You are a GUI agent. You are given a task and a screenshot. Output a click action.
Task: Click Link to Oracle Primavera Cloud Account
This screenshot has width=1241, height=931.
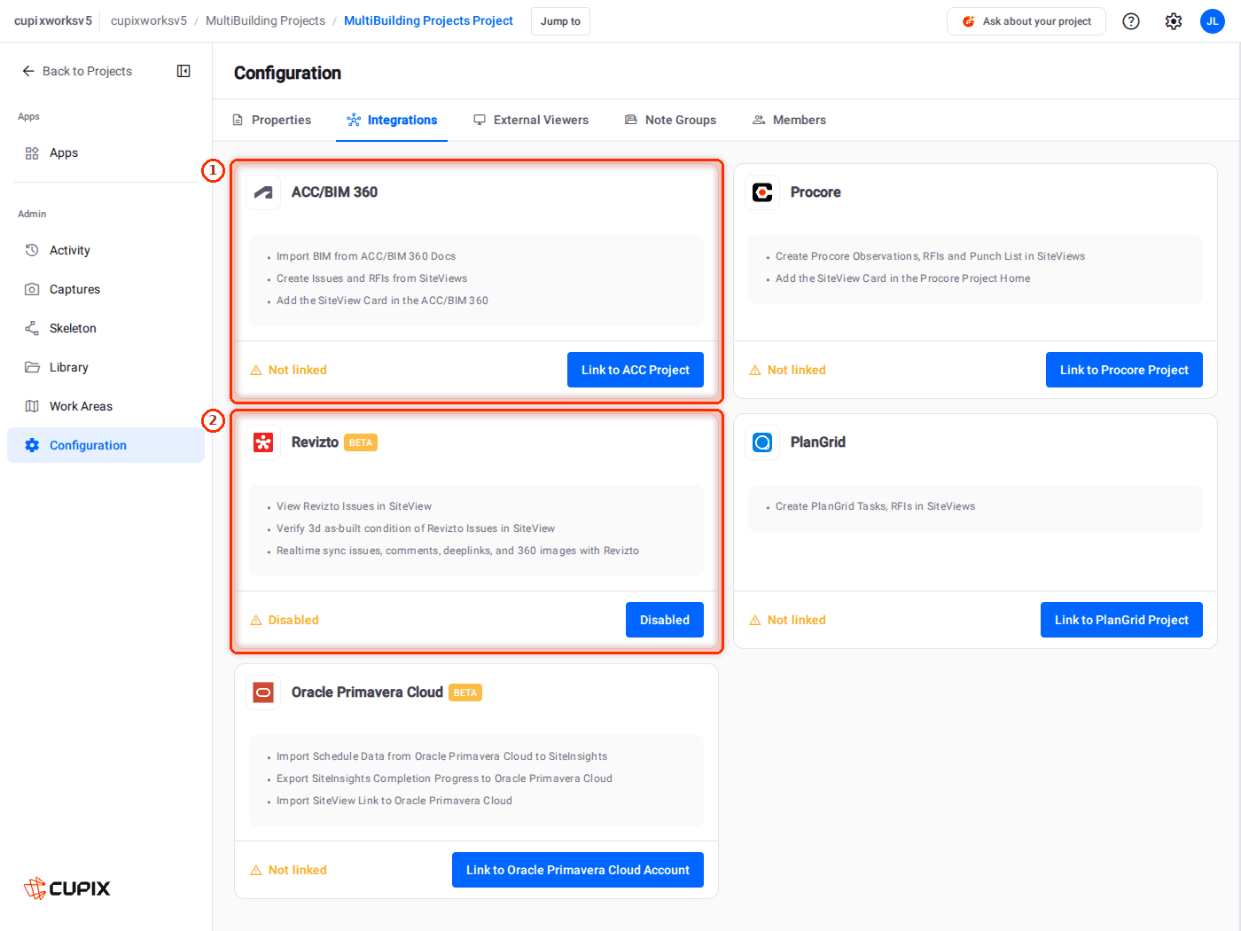[x=578, y=870]
